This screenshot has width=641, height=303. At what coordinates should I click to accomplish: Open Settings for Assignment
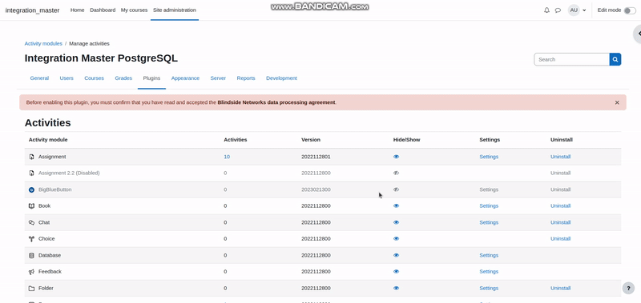click(489, 157)
